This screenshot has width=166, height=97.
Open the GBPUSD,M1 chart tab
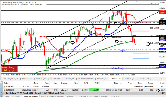pos(41,79)
